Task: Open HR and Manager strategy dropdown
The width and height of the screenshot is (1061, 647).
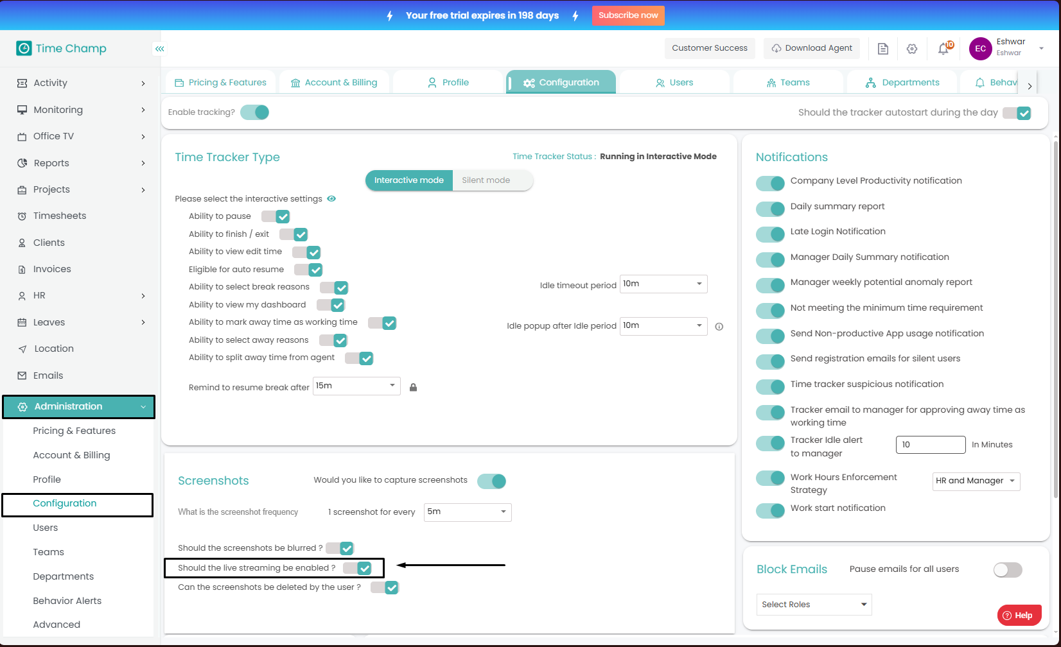Action: 976,481
